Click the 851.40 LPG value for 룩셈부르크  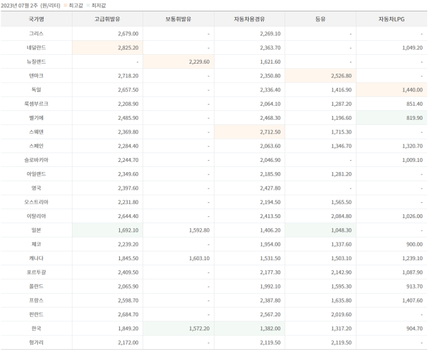pos(414,104)
